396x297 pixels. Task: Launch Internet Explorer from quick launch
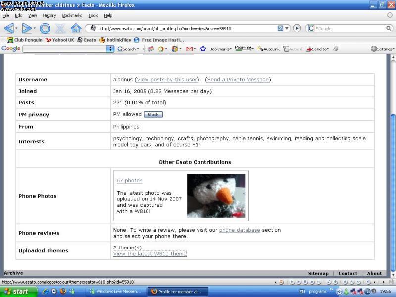click(x=46, y=291)
